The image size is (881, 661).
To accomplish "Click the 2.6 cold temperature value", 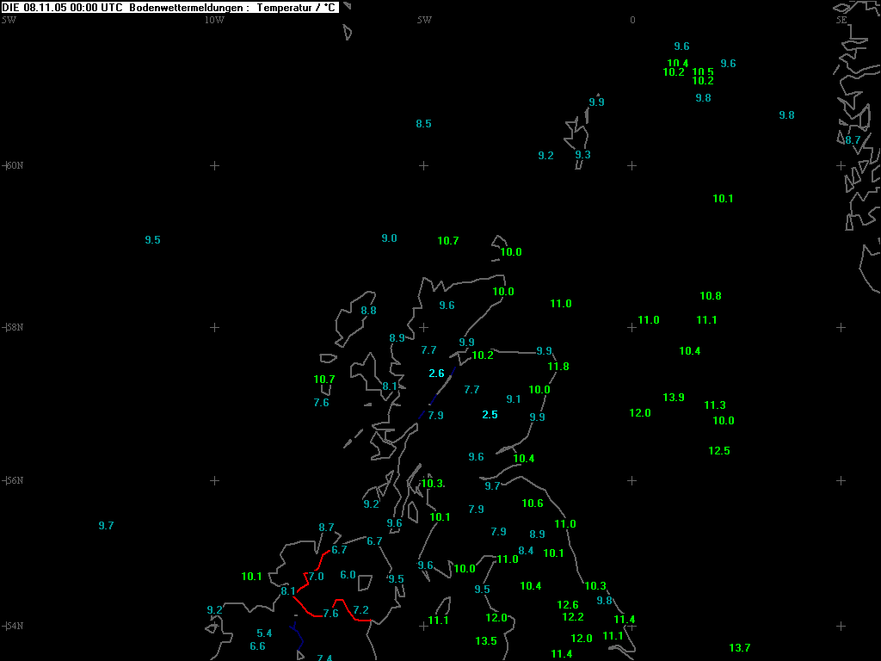I will point(436,374).
